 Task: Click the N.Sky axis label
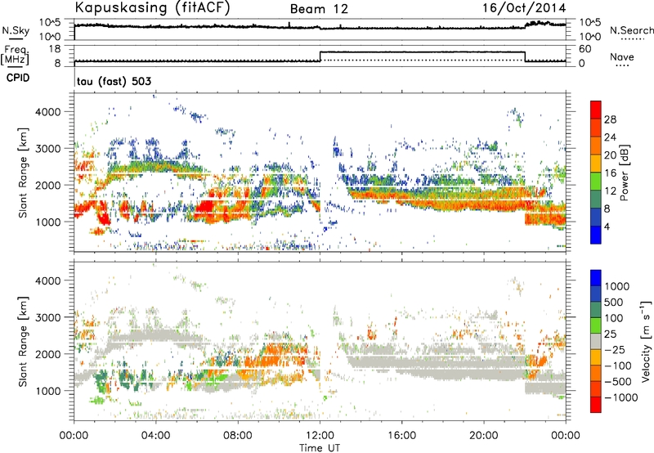click(x=16, y=30)
